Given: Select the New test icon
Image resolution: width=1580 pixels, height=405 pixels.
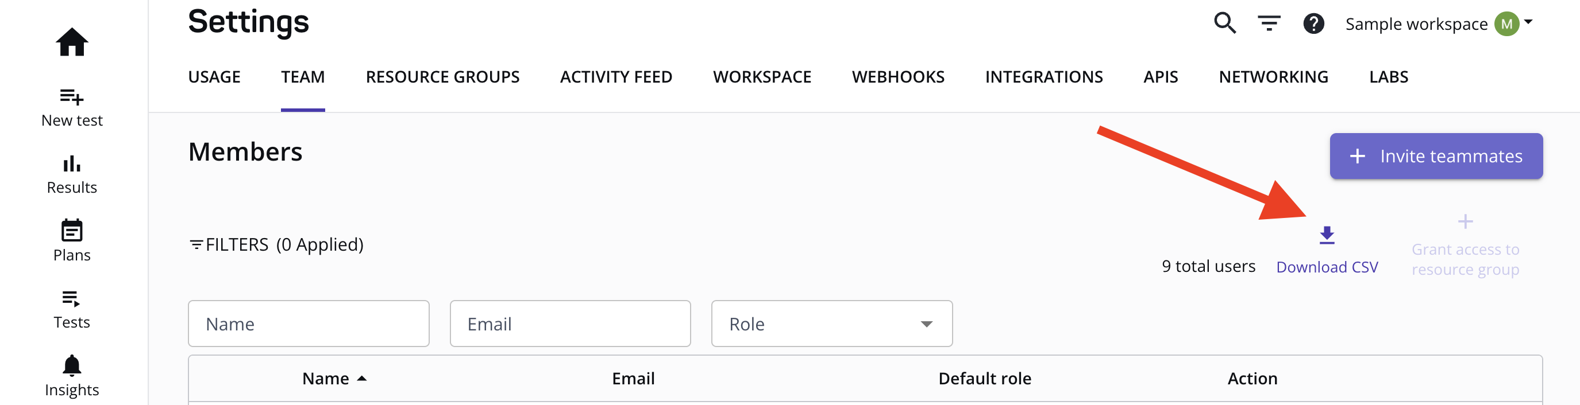Looking at the screenshot, I should [72, 98].
